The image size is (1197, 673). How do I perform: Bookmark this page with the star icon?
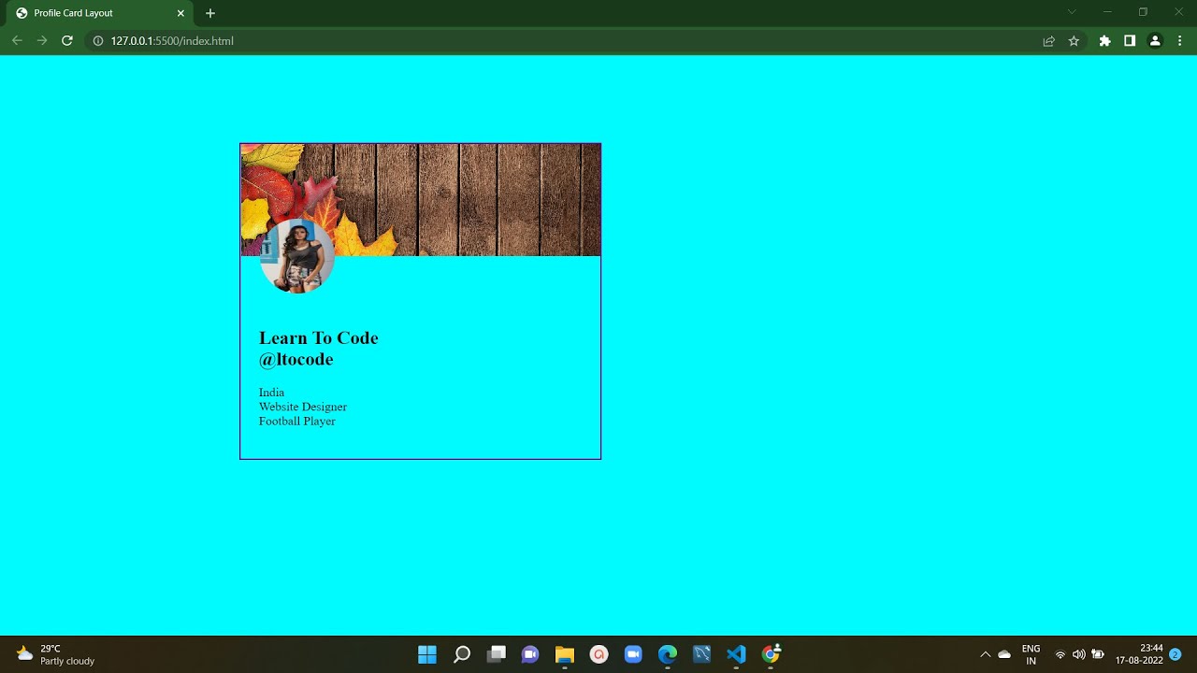pyautogui.click(x=1074, y=41)
